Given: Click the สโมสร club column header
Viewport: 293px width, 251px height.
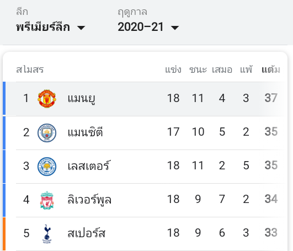Looking at the screenshot, I should click(30, 70).
